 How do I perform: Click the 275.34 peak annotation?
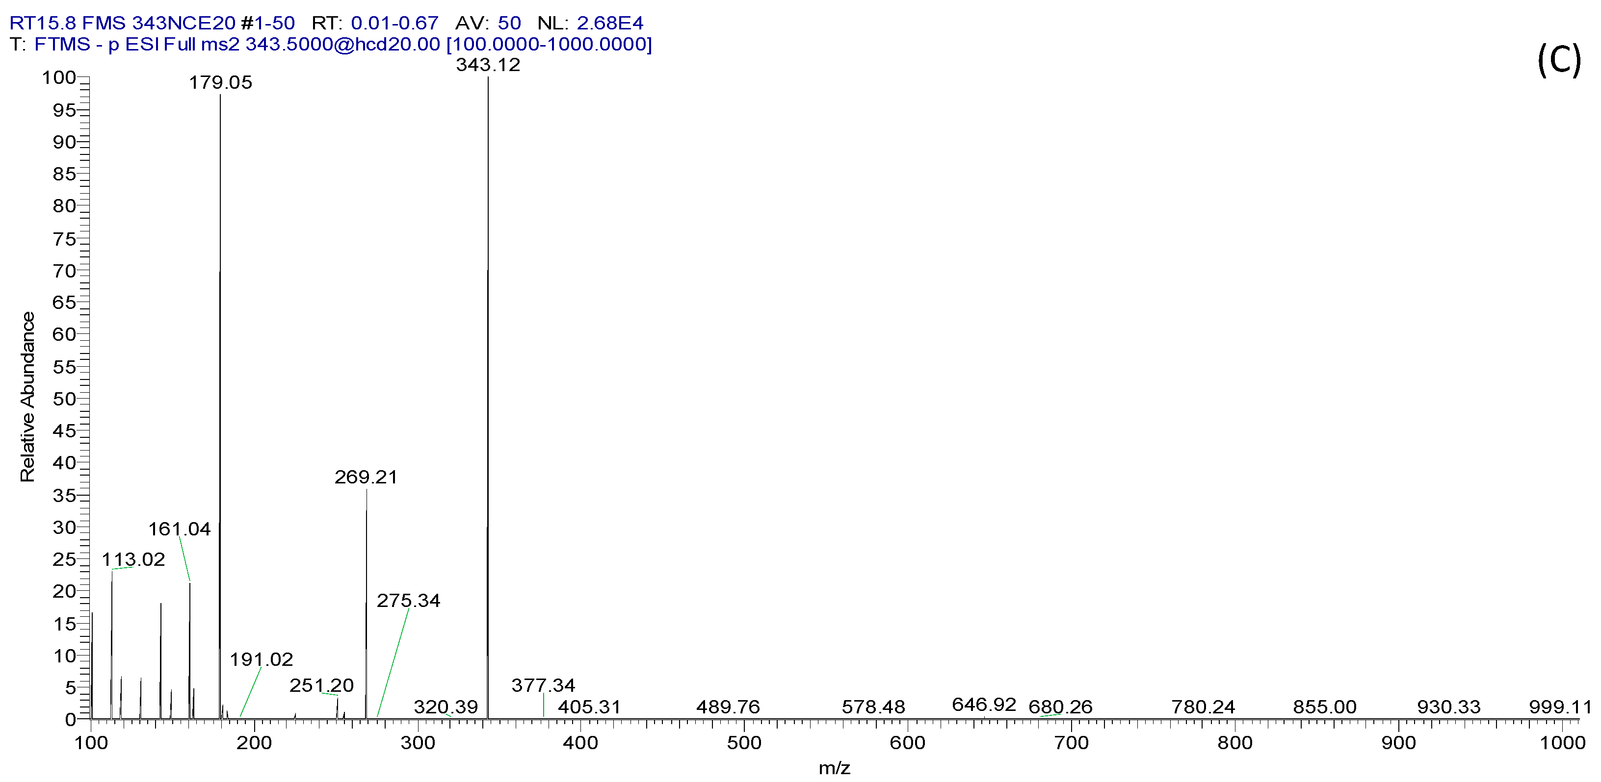(408, 601)
